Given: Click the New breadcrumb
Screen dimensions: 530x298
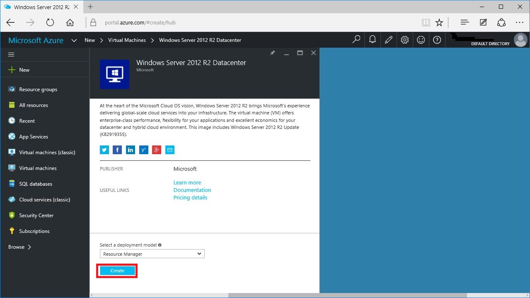Looking at the screenshot, I should [x=90, y=40].
